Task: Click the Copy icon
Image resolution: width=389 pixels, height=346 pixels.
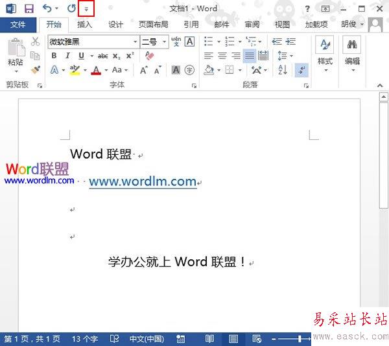Action: (35, 56)
